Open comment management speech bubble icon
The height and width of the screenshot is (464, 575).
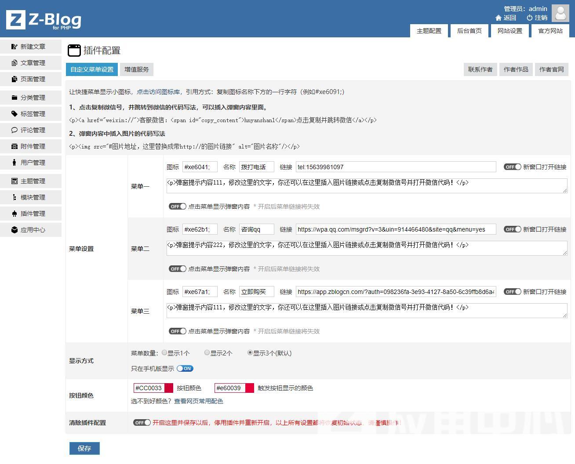coord(15,130)
